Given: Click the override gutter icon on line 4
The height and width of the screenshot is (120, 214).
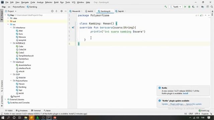Looking at the screenshot, I should [73, 27].
